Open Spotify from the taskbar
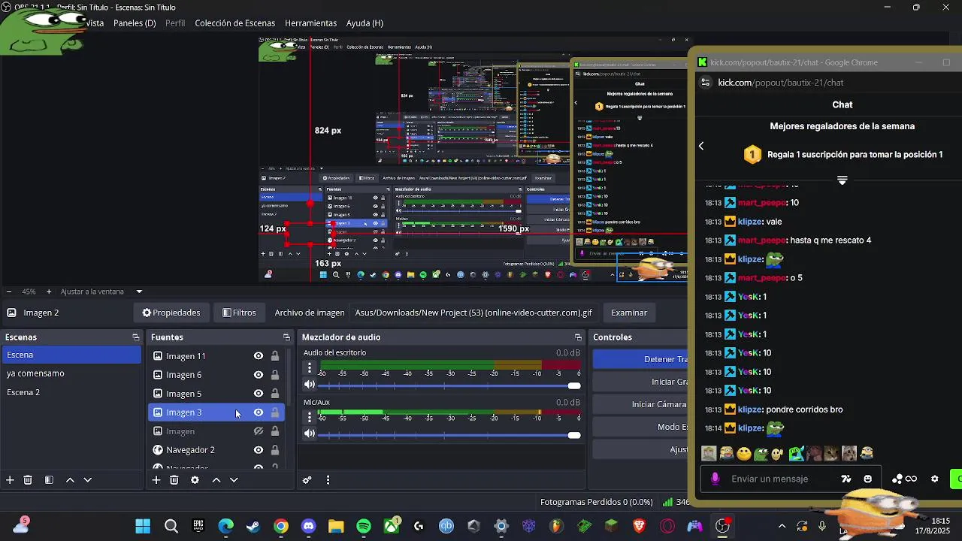 (x=364, y=527)
